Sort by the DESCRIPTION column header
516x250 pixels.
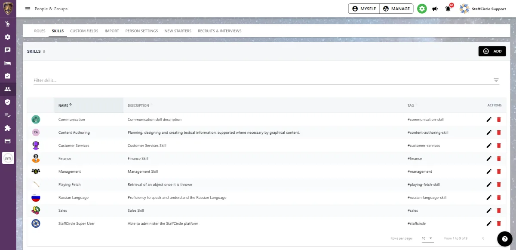coord(138,105)
